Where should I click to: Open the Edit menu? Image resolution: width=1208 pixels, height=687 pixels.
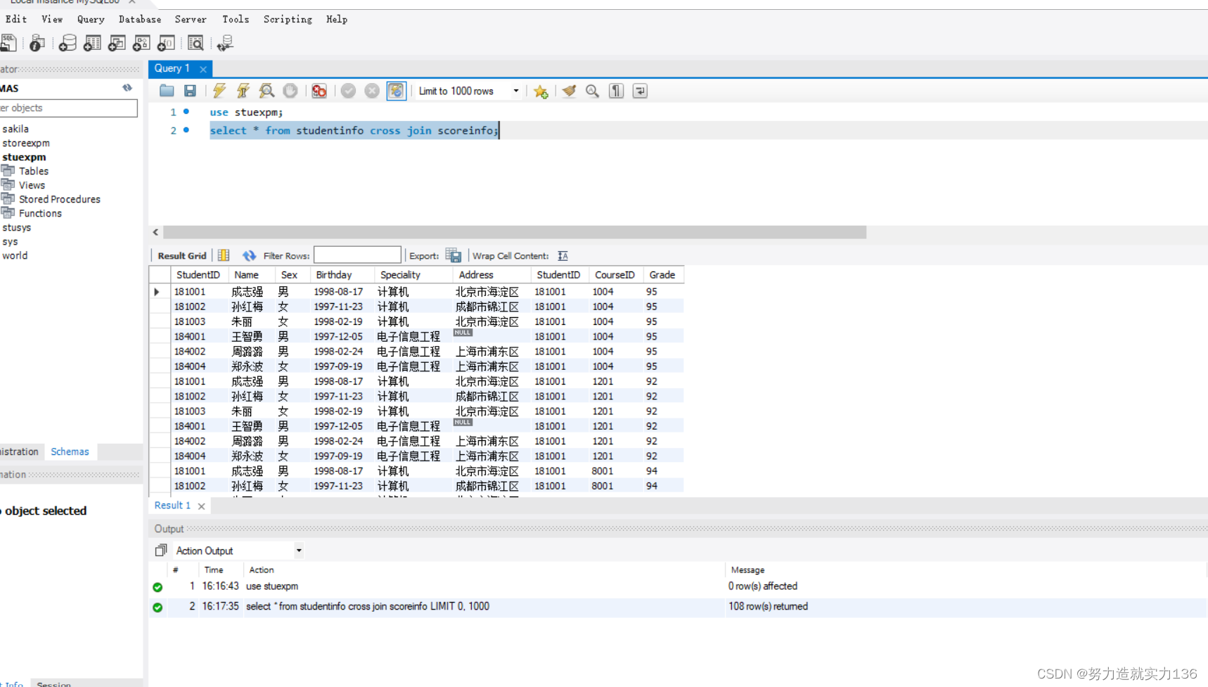click(x=16, y=19)
